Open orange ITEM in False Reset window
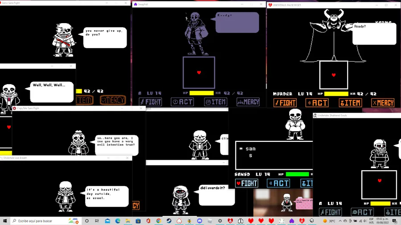401x225 pixels. pos(350,103)
